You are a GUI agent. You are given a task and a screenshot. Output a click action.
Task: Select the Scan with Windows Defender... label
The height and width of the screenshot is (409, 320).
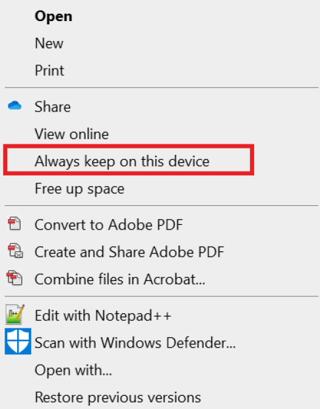[135, 343]
